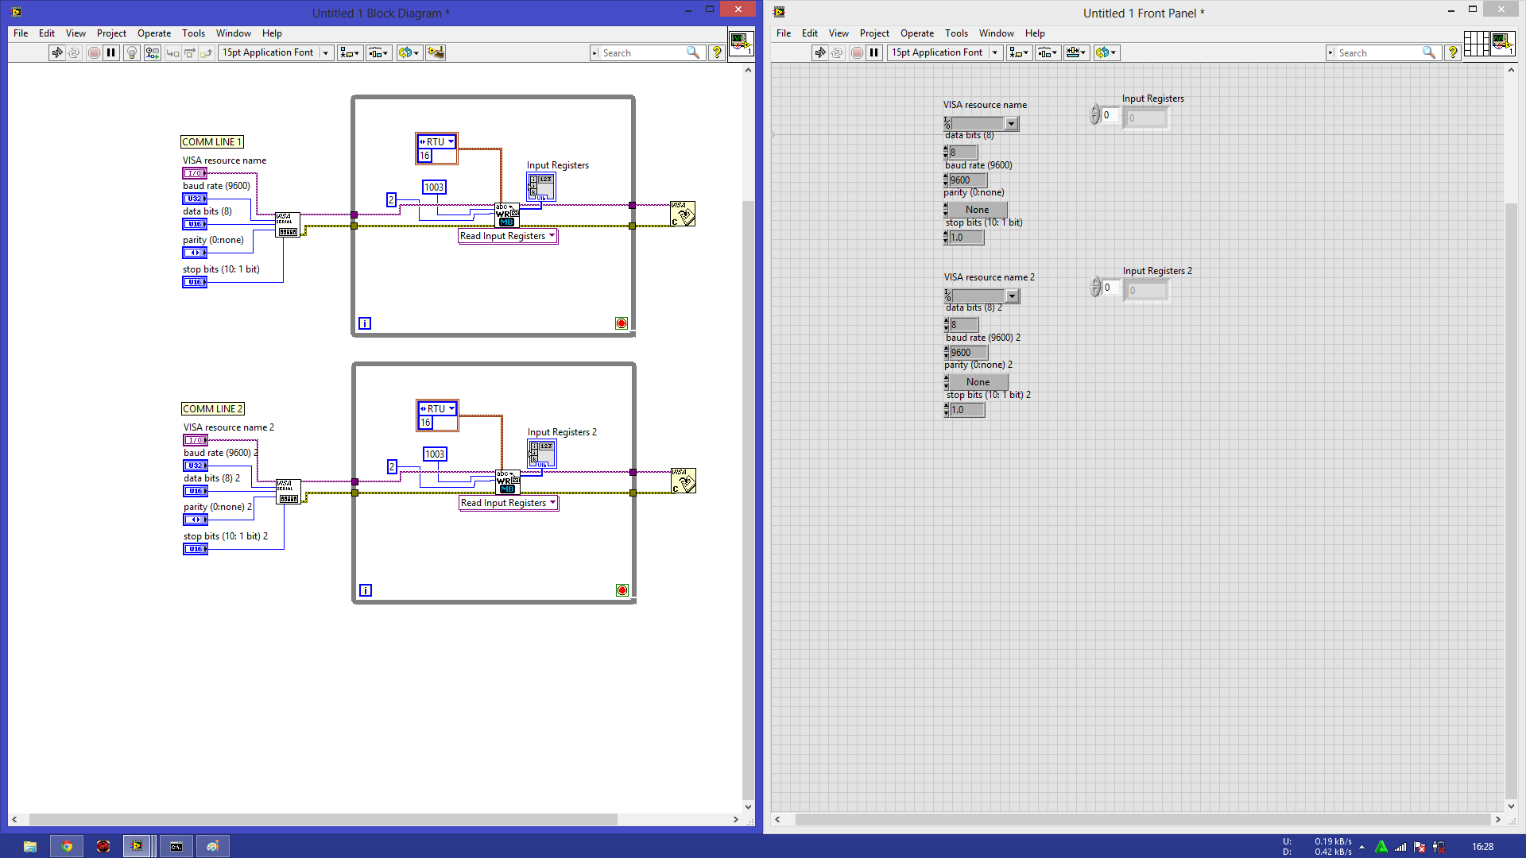Click stop condition terminal in lower while loop
1526x858 pixels.
pos(622,590)
